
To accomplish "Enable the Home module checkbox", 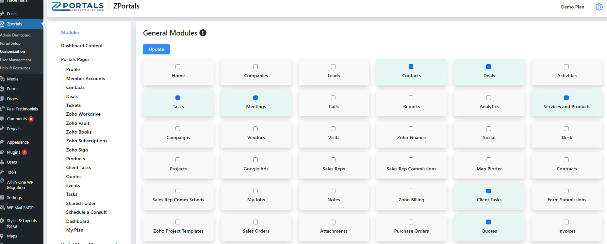I will pos(178,67).
